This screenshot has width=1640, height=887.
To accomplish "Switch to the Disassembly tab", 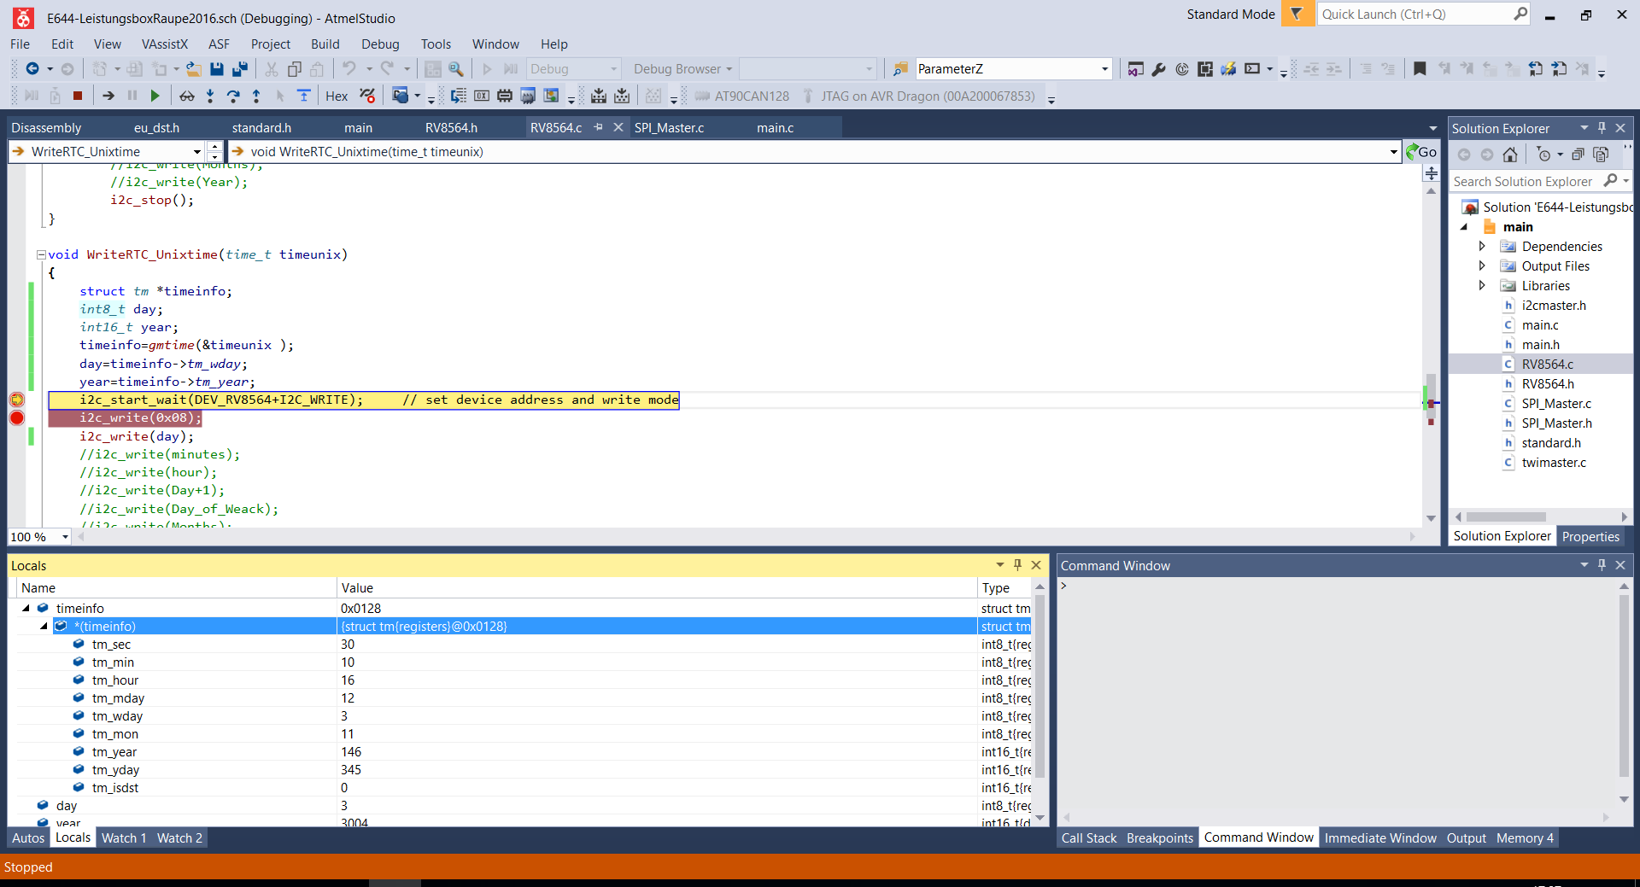I will pos(46,128).
